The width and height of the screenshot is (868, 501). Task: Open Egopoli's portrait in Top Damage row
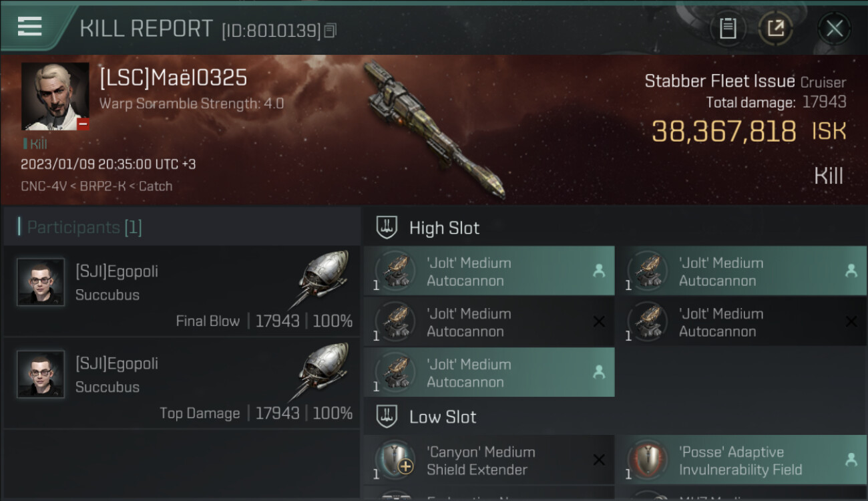click(41, 374)
